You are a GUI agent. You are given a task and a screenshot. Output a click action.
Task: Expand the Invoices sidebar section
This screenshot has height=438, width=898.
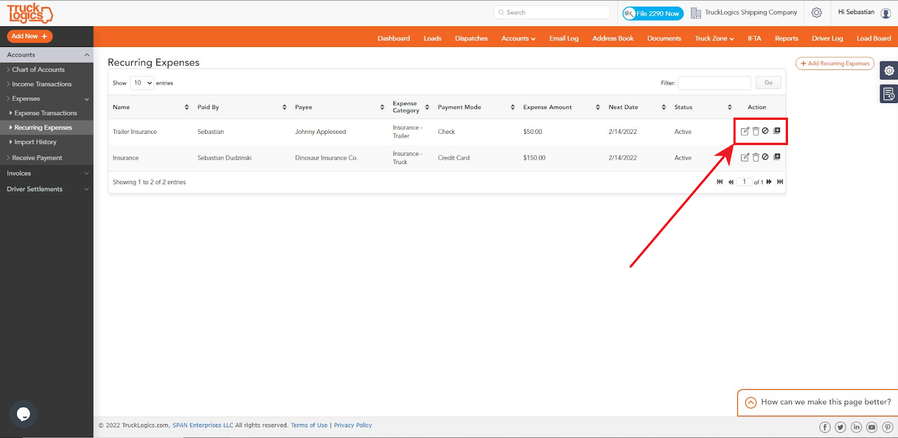click(x=47, y=174)
